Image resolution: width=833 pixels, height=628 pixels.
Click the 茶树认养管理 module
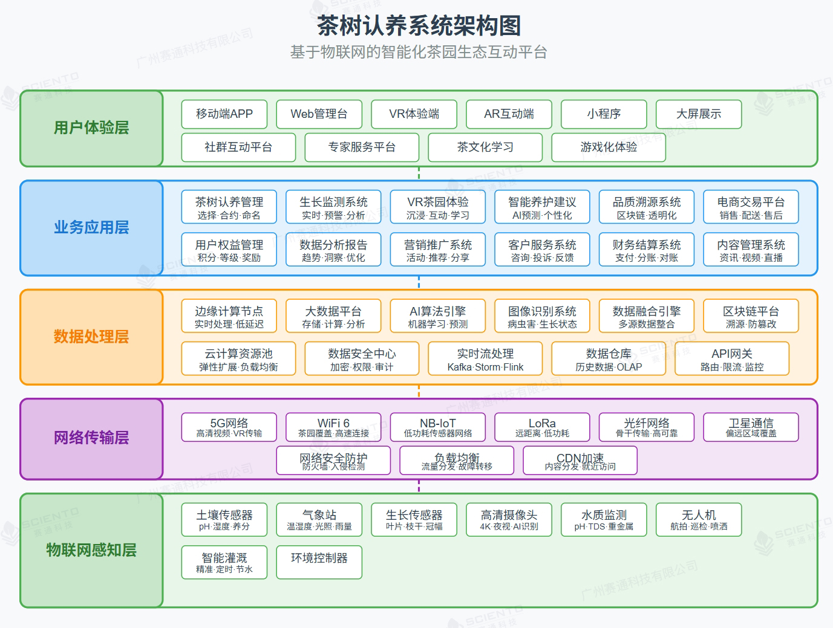tap(229, 207)
